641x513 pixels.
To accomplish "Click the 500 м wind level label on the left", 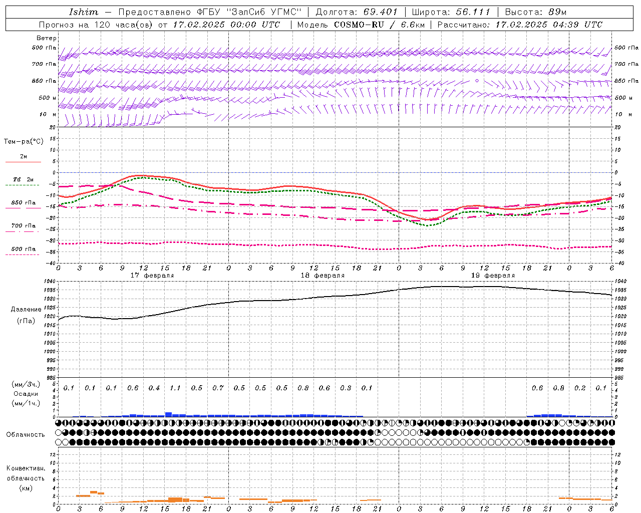I will tap(48, 98).
